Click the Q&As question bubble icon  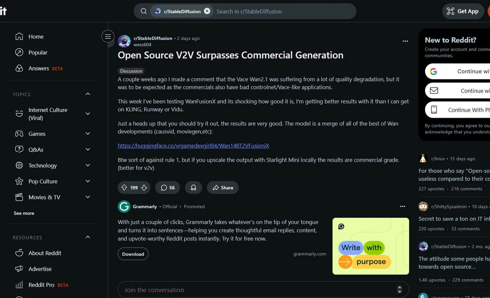click(19, 149)
